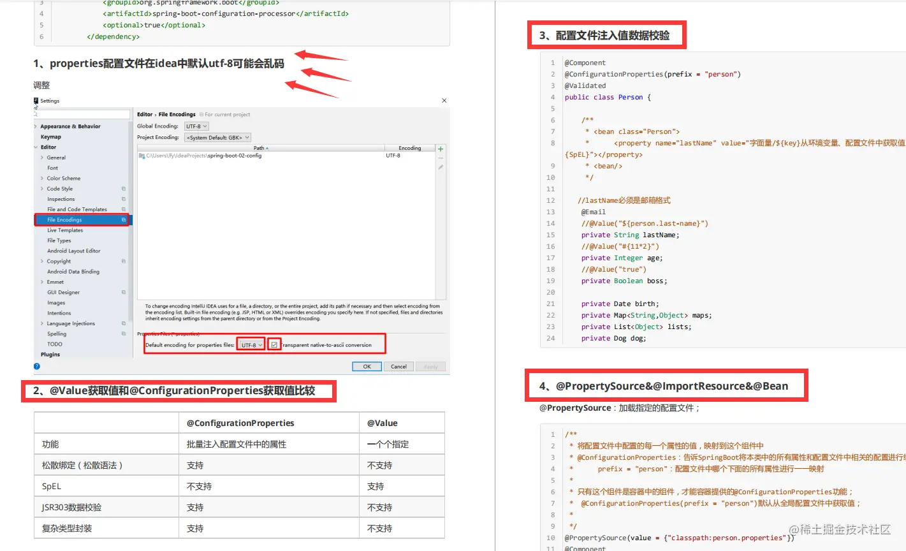Screen dimensions: 906x551
Task: Click the Settings search field
Action: click(82, 114)
